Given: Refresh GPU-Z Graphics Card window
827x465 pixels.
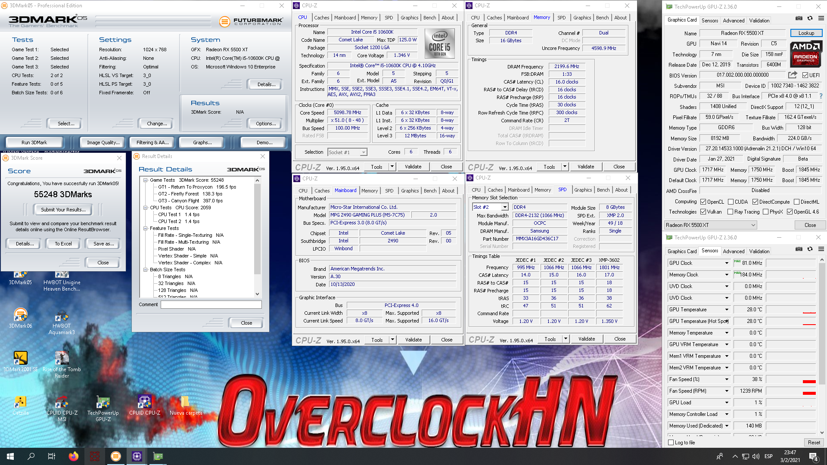Looking at the screenshot, I should [810, 19].
